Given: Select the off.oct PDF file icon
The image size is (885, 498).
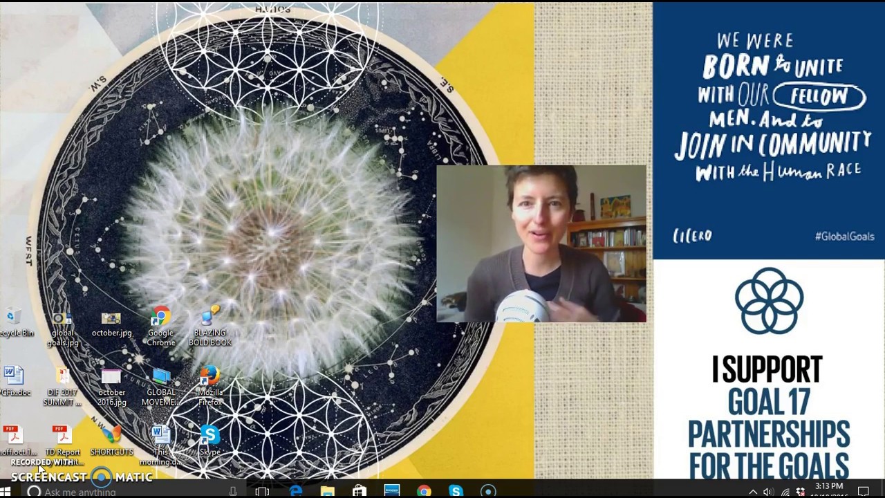Looking at the screenshot, I should [x=15, y=441].
